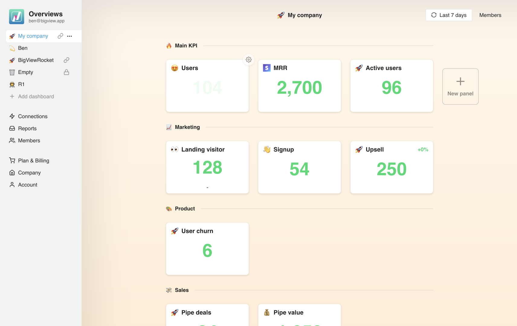Click the Upsell +0% change indicator
517x326 pixels.
coord(423,149)
